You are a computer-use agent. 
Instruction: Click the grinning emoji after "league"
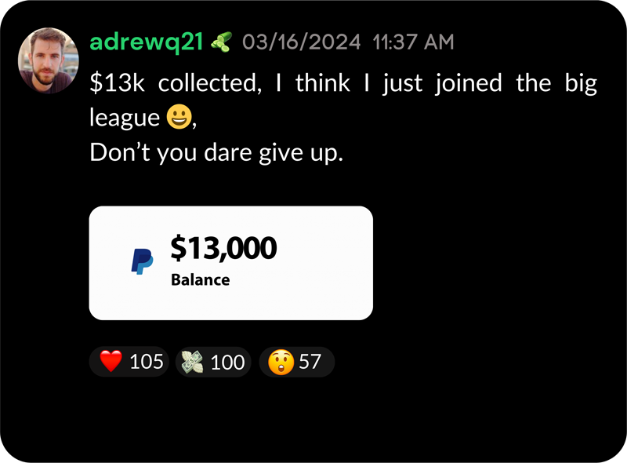point(179,117)
